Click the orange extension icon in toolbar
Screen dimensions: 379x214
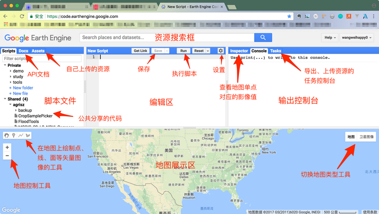pyautogui.click(x=349, y=16)
